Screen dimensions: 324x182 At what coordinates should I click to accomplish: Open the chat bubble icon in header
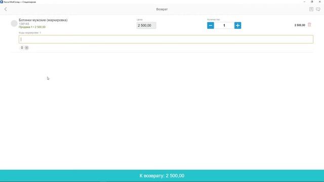(318, 9)
